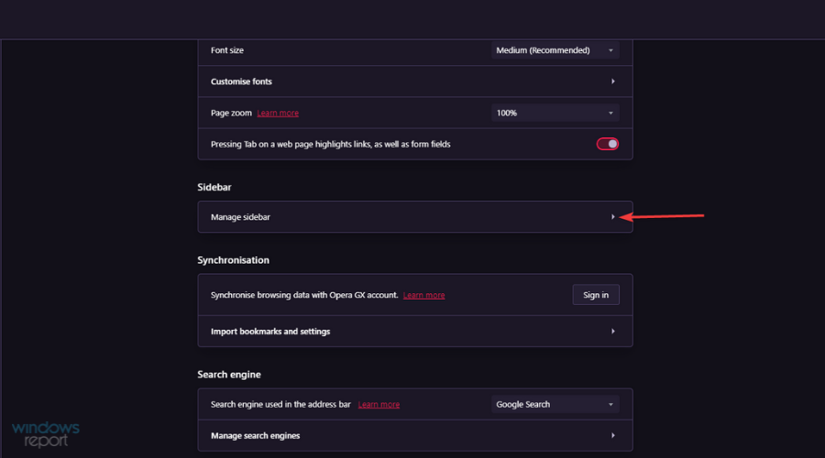Click the Google Search dropdown caret
Viewport: 825px width, 458px height.
coord(610,404)
